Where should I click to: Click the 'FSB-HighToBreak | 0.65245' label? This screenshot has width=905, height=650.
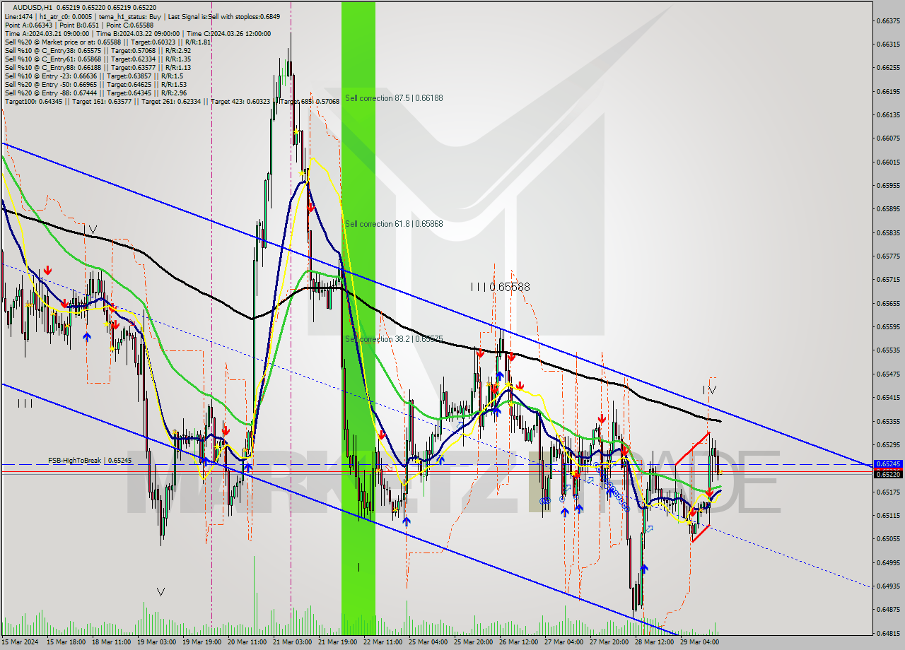pyautogui.click(x=90, y=461)
